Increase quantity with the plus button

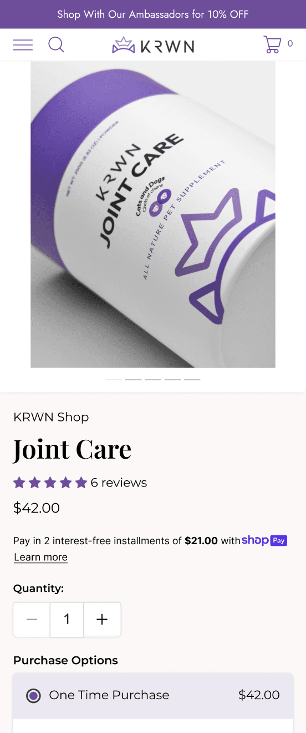(102, 619)
